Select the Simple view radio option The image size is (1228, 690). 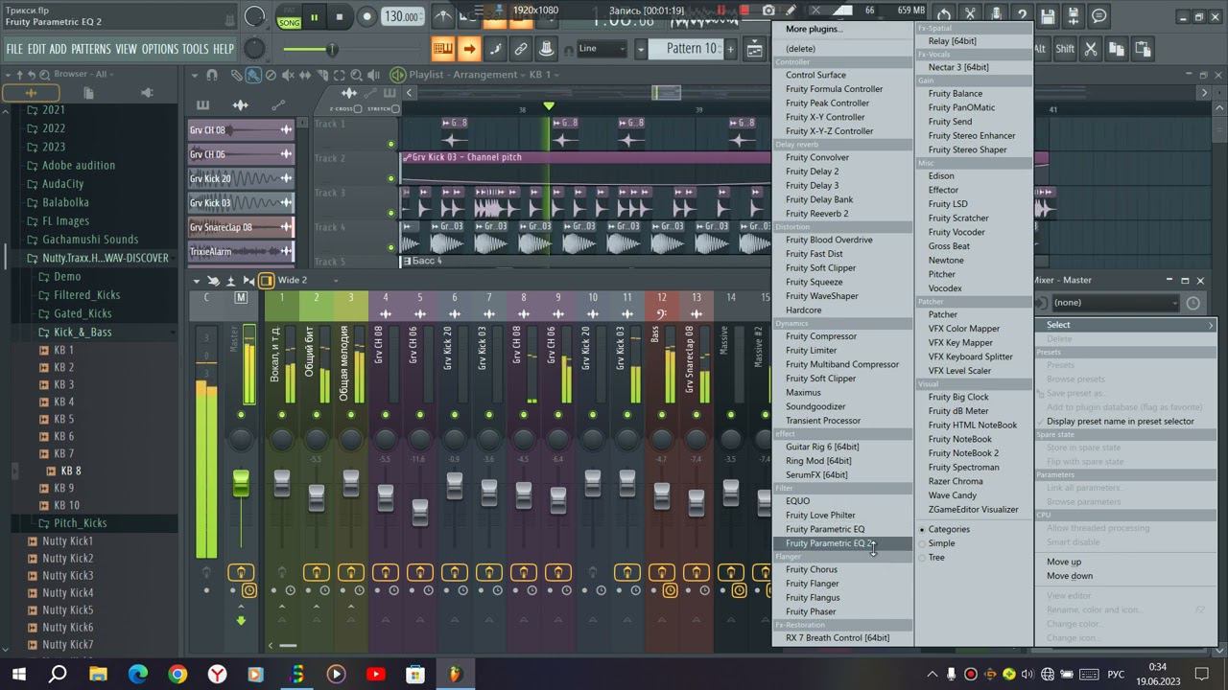[936, 543]
